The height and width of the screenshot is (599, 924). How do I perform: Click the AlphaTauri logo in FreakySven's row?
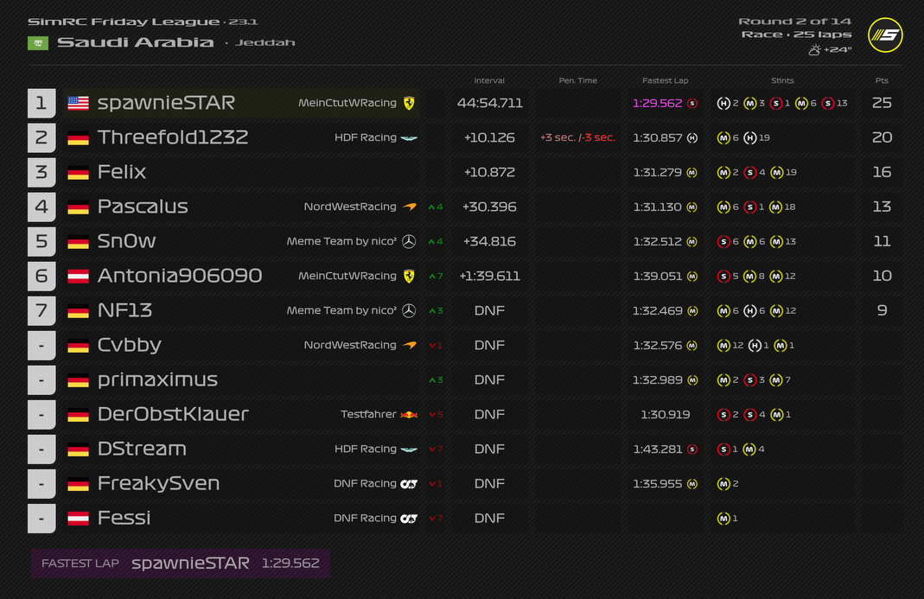tap(409, 484)
